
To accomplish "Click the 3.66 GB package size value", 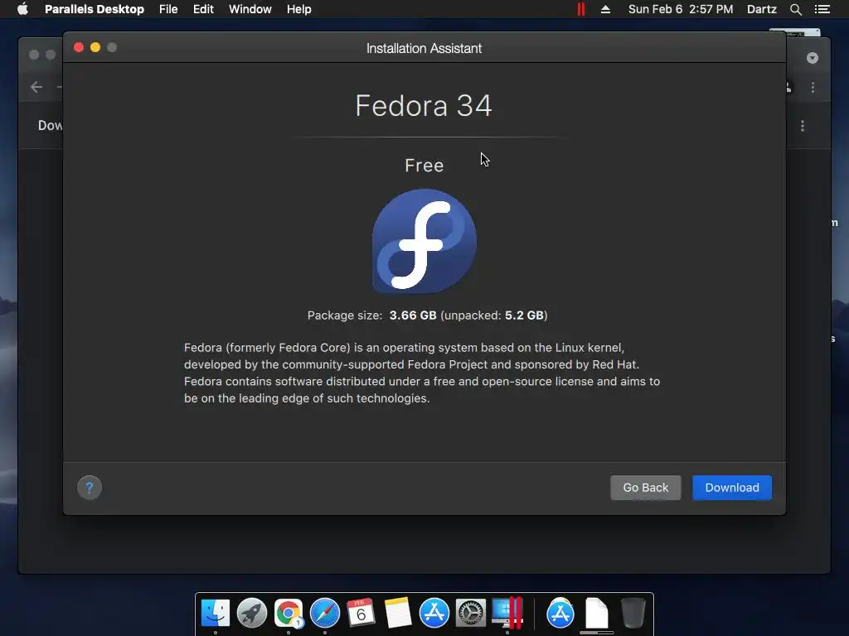I will (413, 316).
